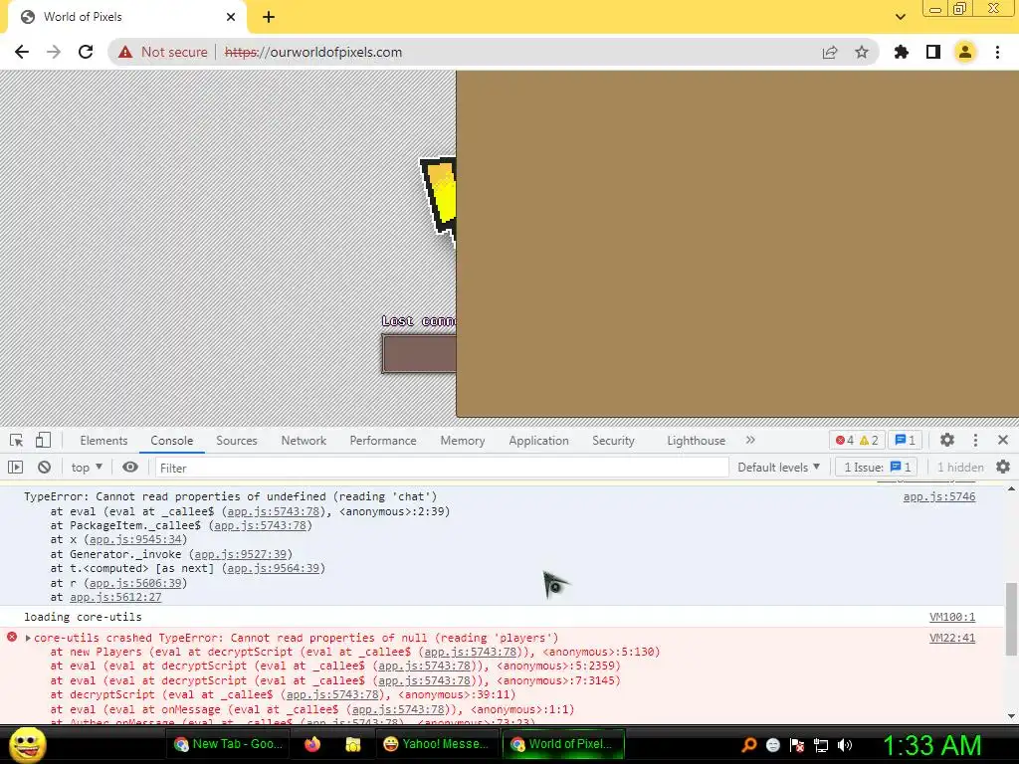The height and width of the screenshot is (764, 1019).
Task: Open the app.js:5746 source link
Action: coord(939,497)
